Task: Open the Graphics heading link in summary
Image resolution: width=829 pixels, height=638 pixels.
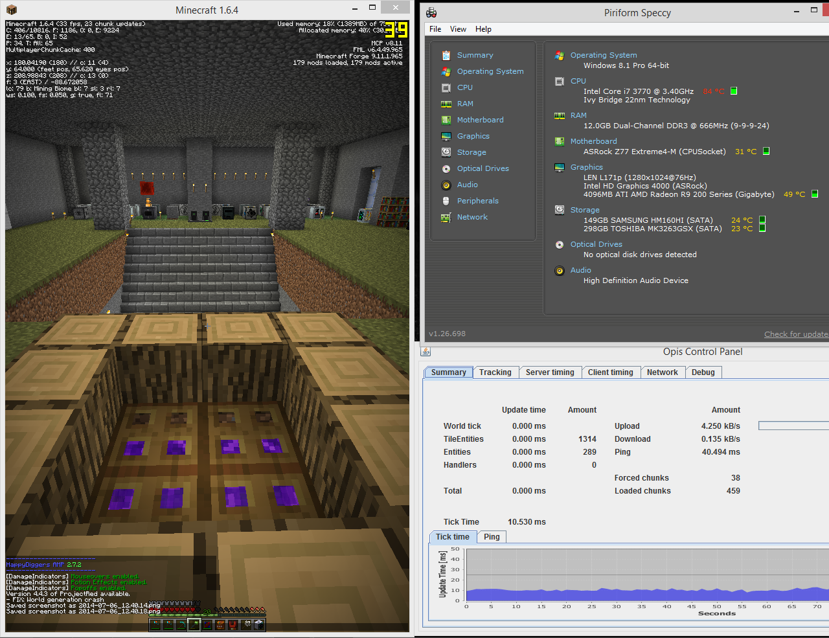Action: [x=587, y=167]
